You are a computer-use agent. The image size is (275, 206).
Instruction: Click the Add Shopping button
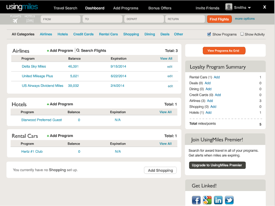click(x=160, y=170)
